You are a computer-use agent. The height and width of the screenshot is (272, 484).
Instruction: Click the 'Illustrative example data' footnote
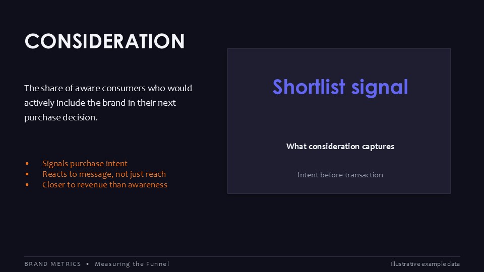[x=425, y=264]
